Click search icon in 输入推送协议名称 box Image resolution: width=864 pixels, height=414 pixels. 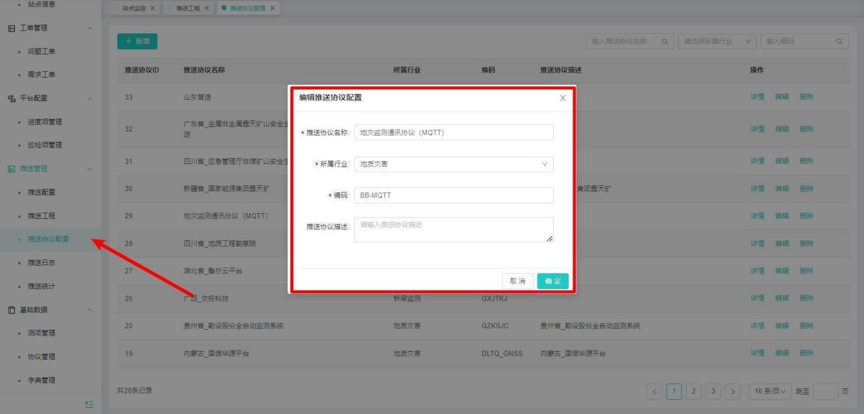coord(664,41)
